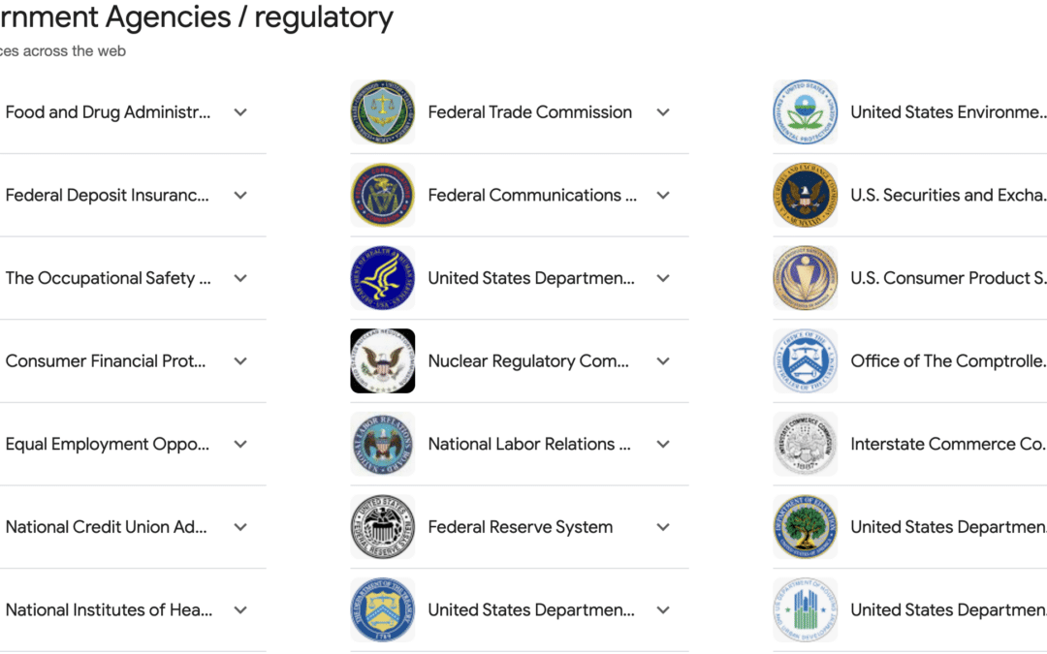
Task: Expand the Federal Reserve System chevron
Action: [x=663, y=527]
